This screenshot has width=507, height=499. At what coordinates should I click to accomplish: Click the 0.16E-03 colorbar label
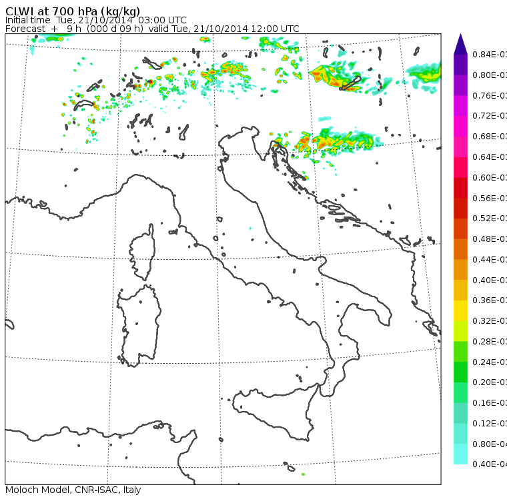(489, 403)
